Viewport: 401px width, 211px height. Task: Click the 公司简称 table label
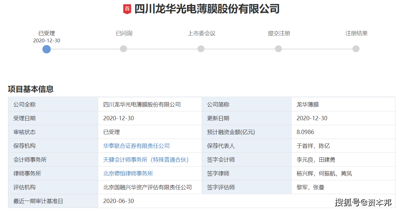218,105
